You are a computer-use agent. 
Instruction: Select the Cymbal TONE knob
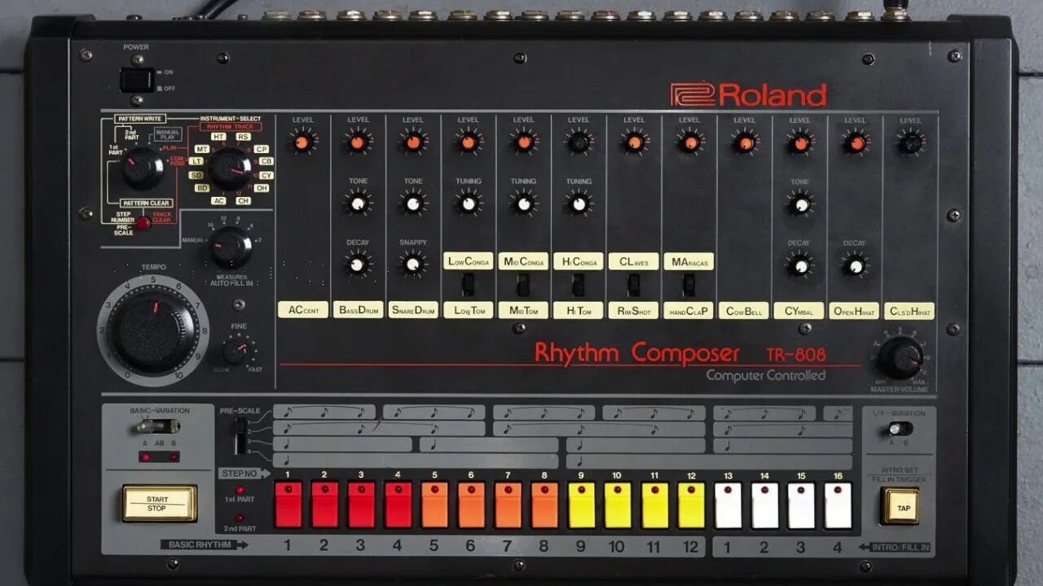(x=800, y=203)
